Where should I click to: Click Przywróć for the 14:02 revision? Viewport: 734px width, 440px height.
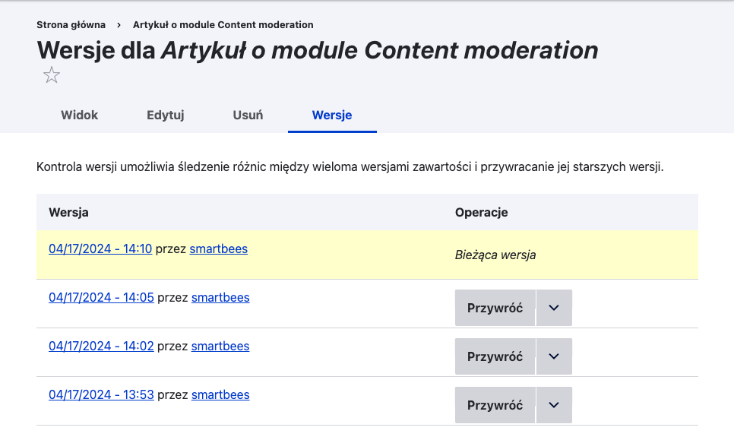(x=495, y=356)
